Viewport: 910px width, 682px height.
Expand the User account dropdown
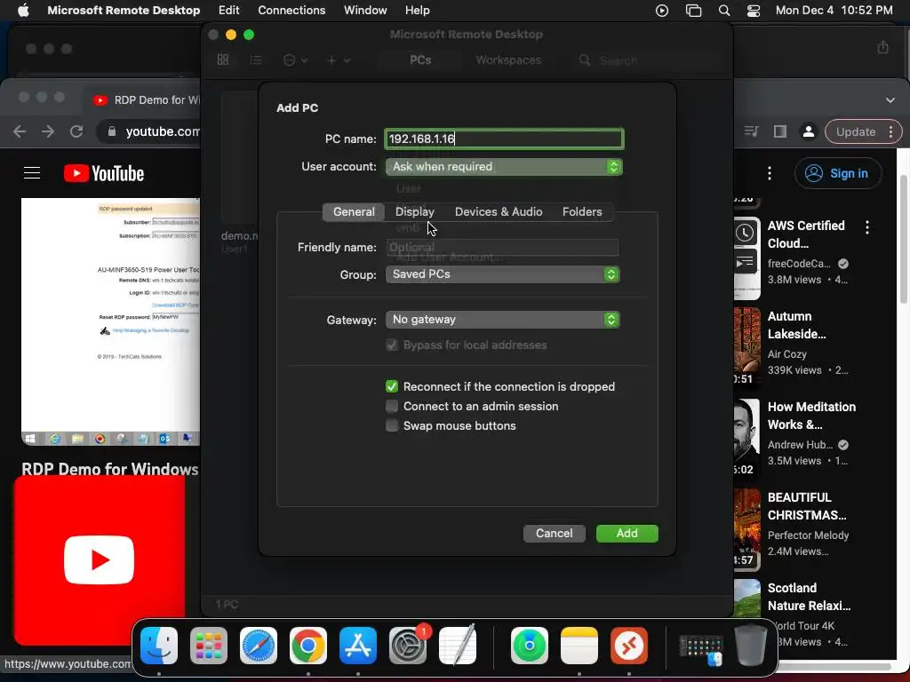(504, 167)
